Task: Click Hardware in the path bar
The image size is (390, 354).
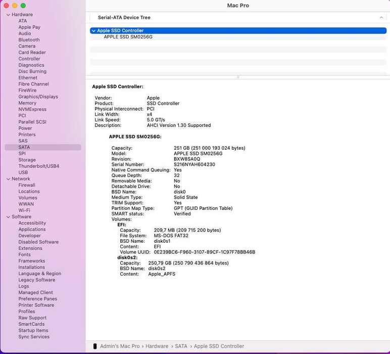Action: [157, 346]
